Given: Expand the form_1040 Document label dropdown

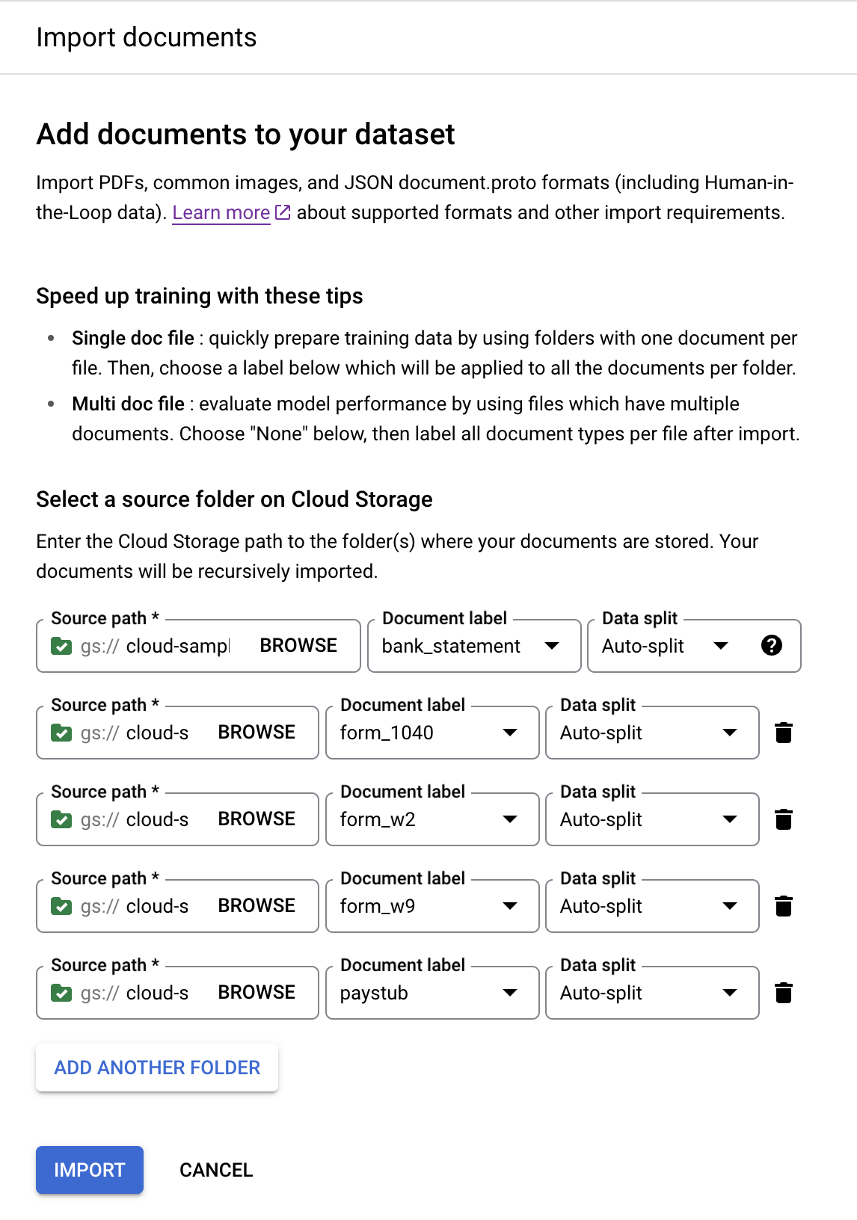Looking at the screenshot, I should point(431,733).
